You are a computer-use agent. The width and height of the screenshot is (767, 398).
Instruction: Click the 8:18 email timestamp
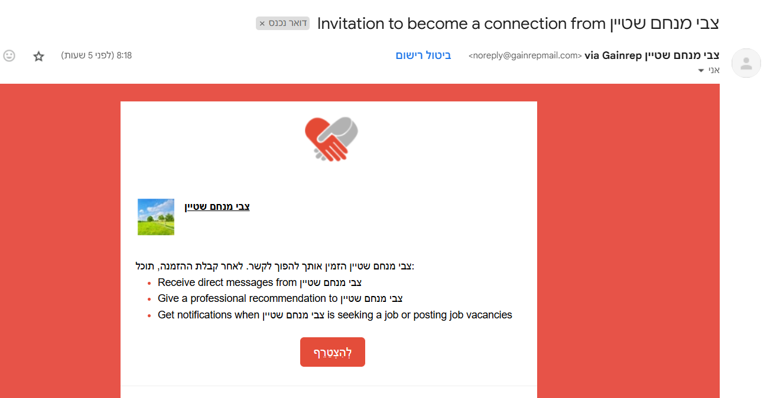point(96,55)
